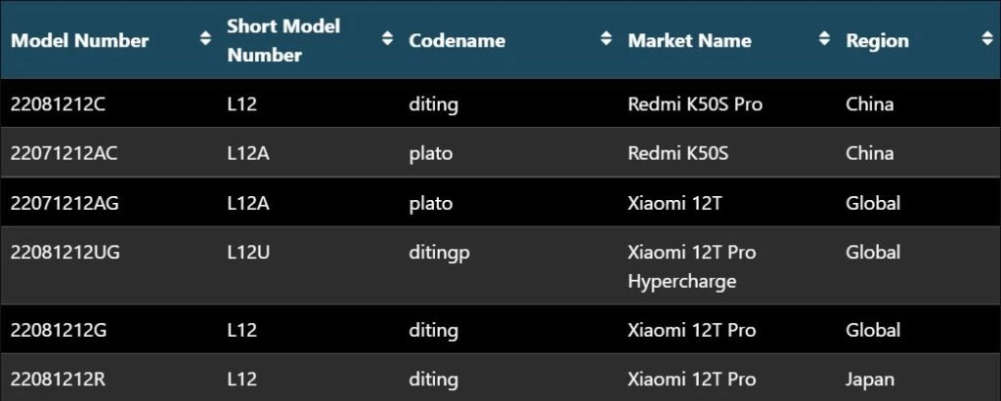
Task: Select the Codename column header text
Action: click(x=457, y=41)
